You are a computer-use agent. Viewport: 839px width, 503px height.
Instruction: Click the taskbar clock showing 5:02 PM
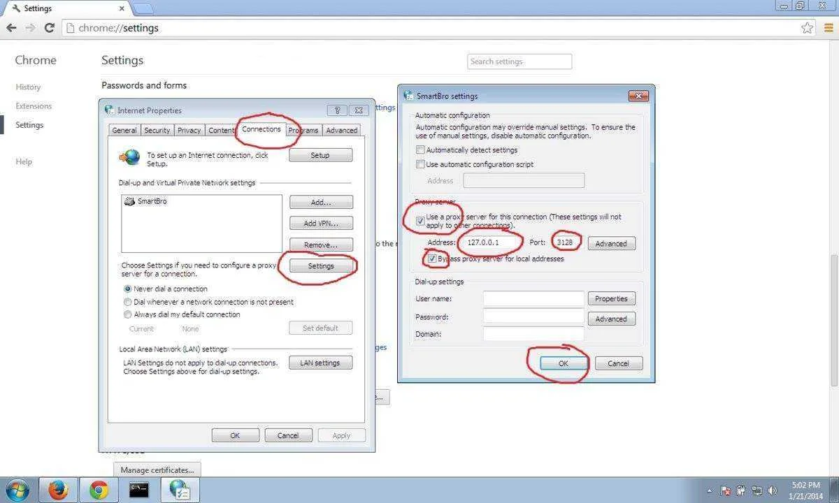[x=806, y=490]
